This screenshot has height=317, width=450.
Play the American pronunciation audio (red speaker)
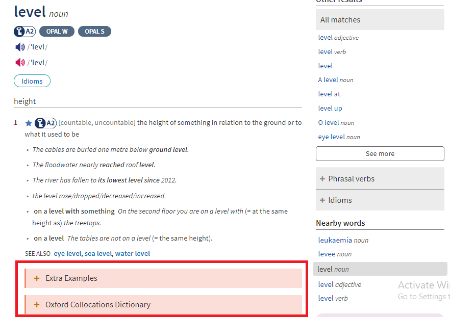(20, 63)
